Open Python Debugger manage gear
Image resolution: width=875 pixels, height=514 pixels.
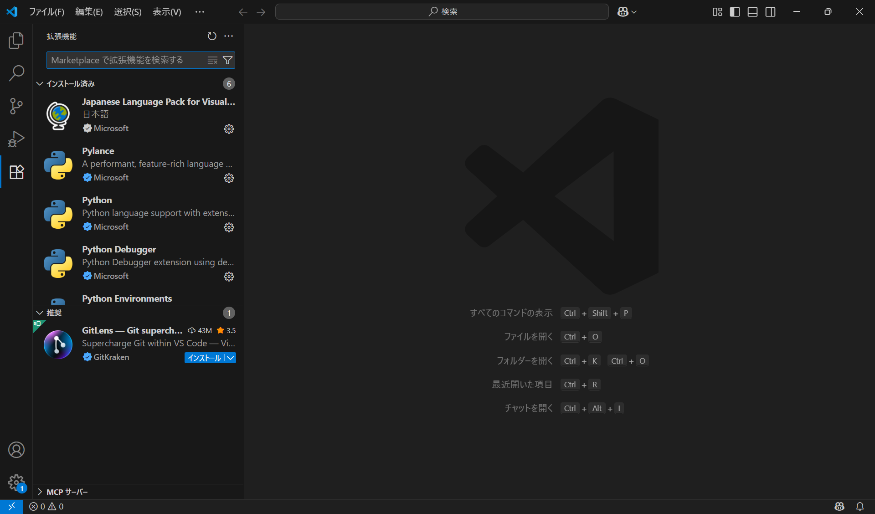[229, 277]
